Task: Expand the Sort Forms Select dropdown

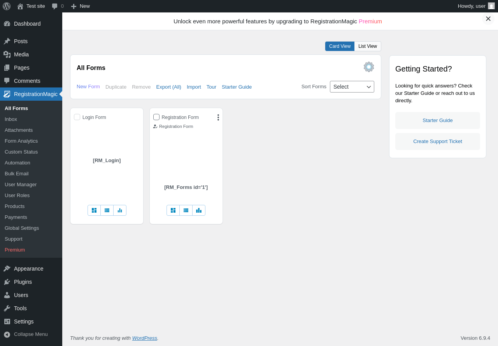Action: point(352,87)
